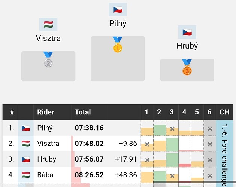Sort results by the Total column header
The width and height of the screenshot is (236, 187).
click(x=83, y=112)
